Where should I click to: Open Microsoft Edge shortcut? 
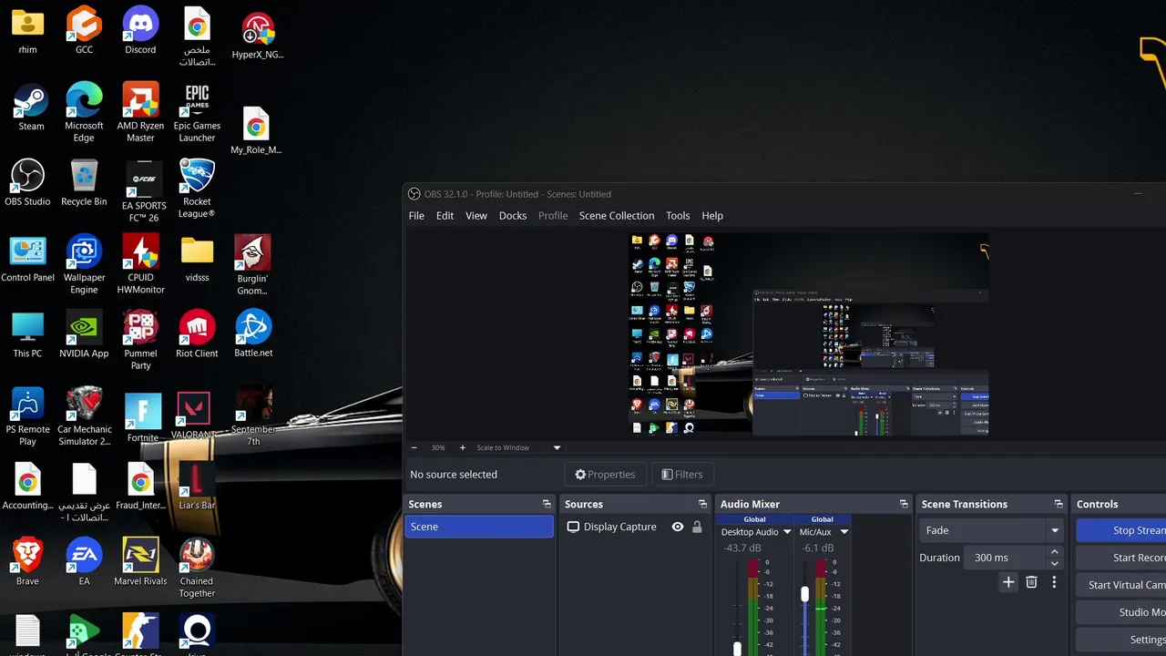pos(84,113)
